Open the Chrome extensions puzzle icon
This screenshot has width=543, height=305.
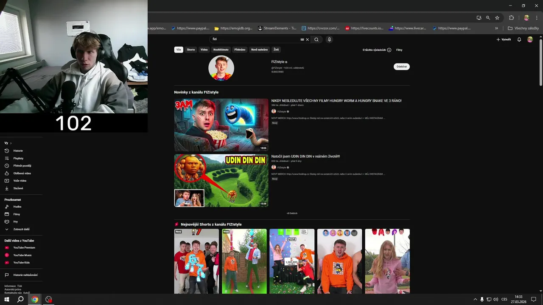(x=511, y=18)
